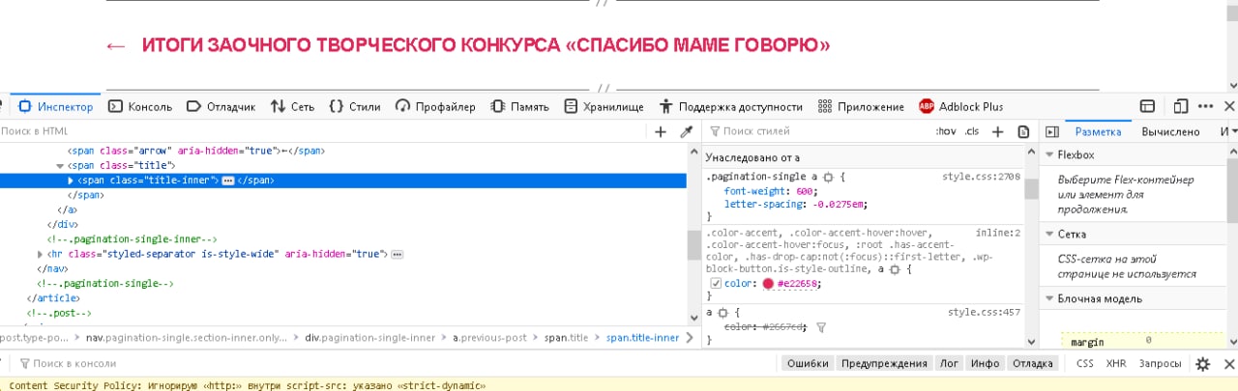This screenshot has width=1238, height=391.
Task: Toggle the Ошибки console filter
Action: 808,363
